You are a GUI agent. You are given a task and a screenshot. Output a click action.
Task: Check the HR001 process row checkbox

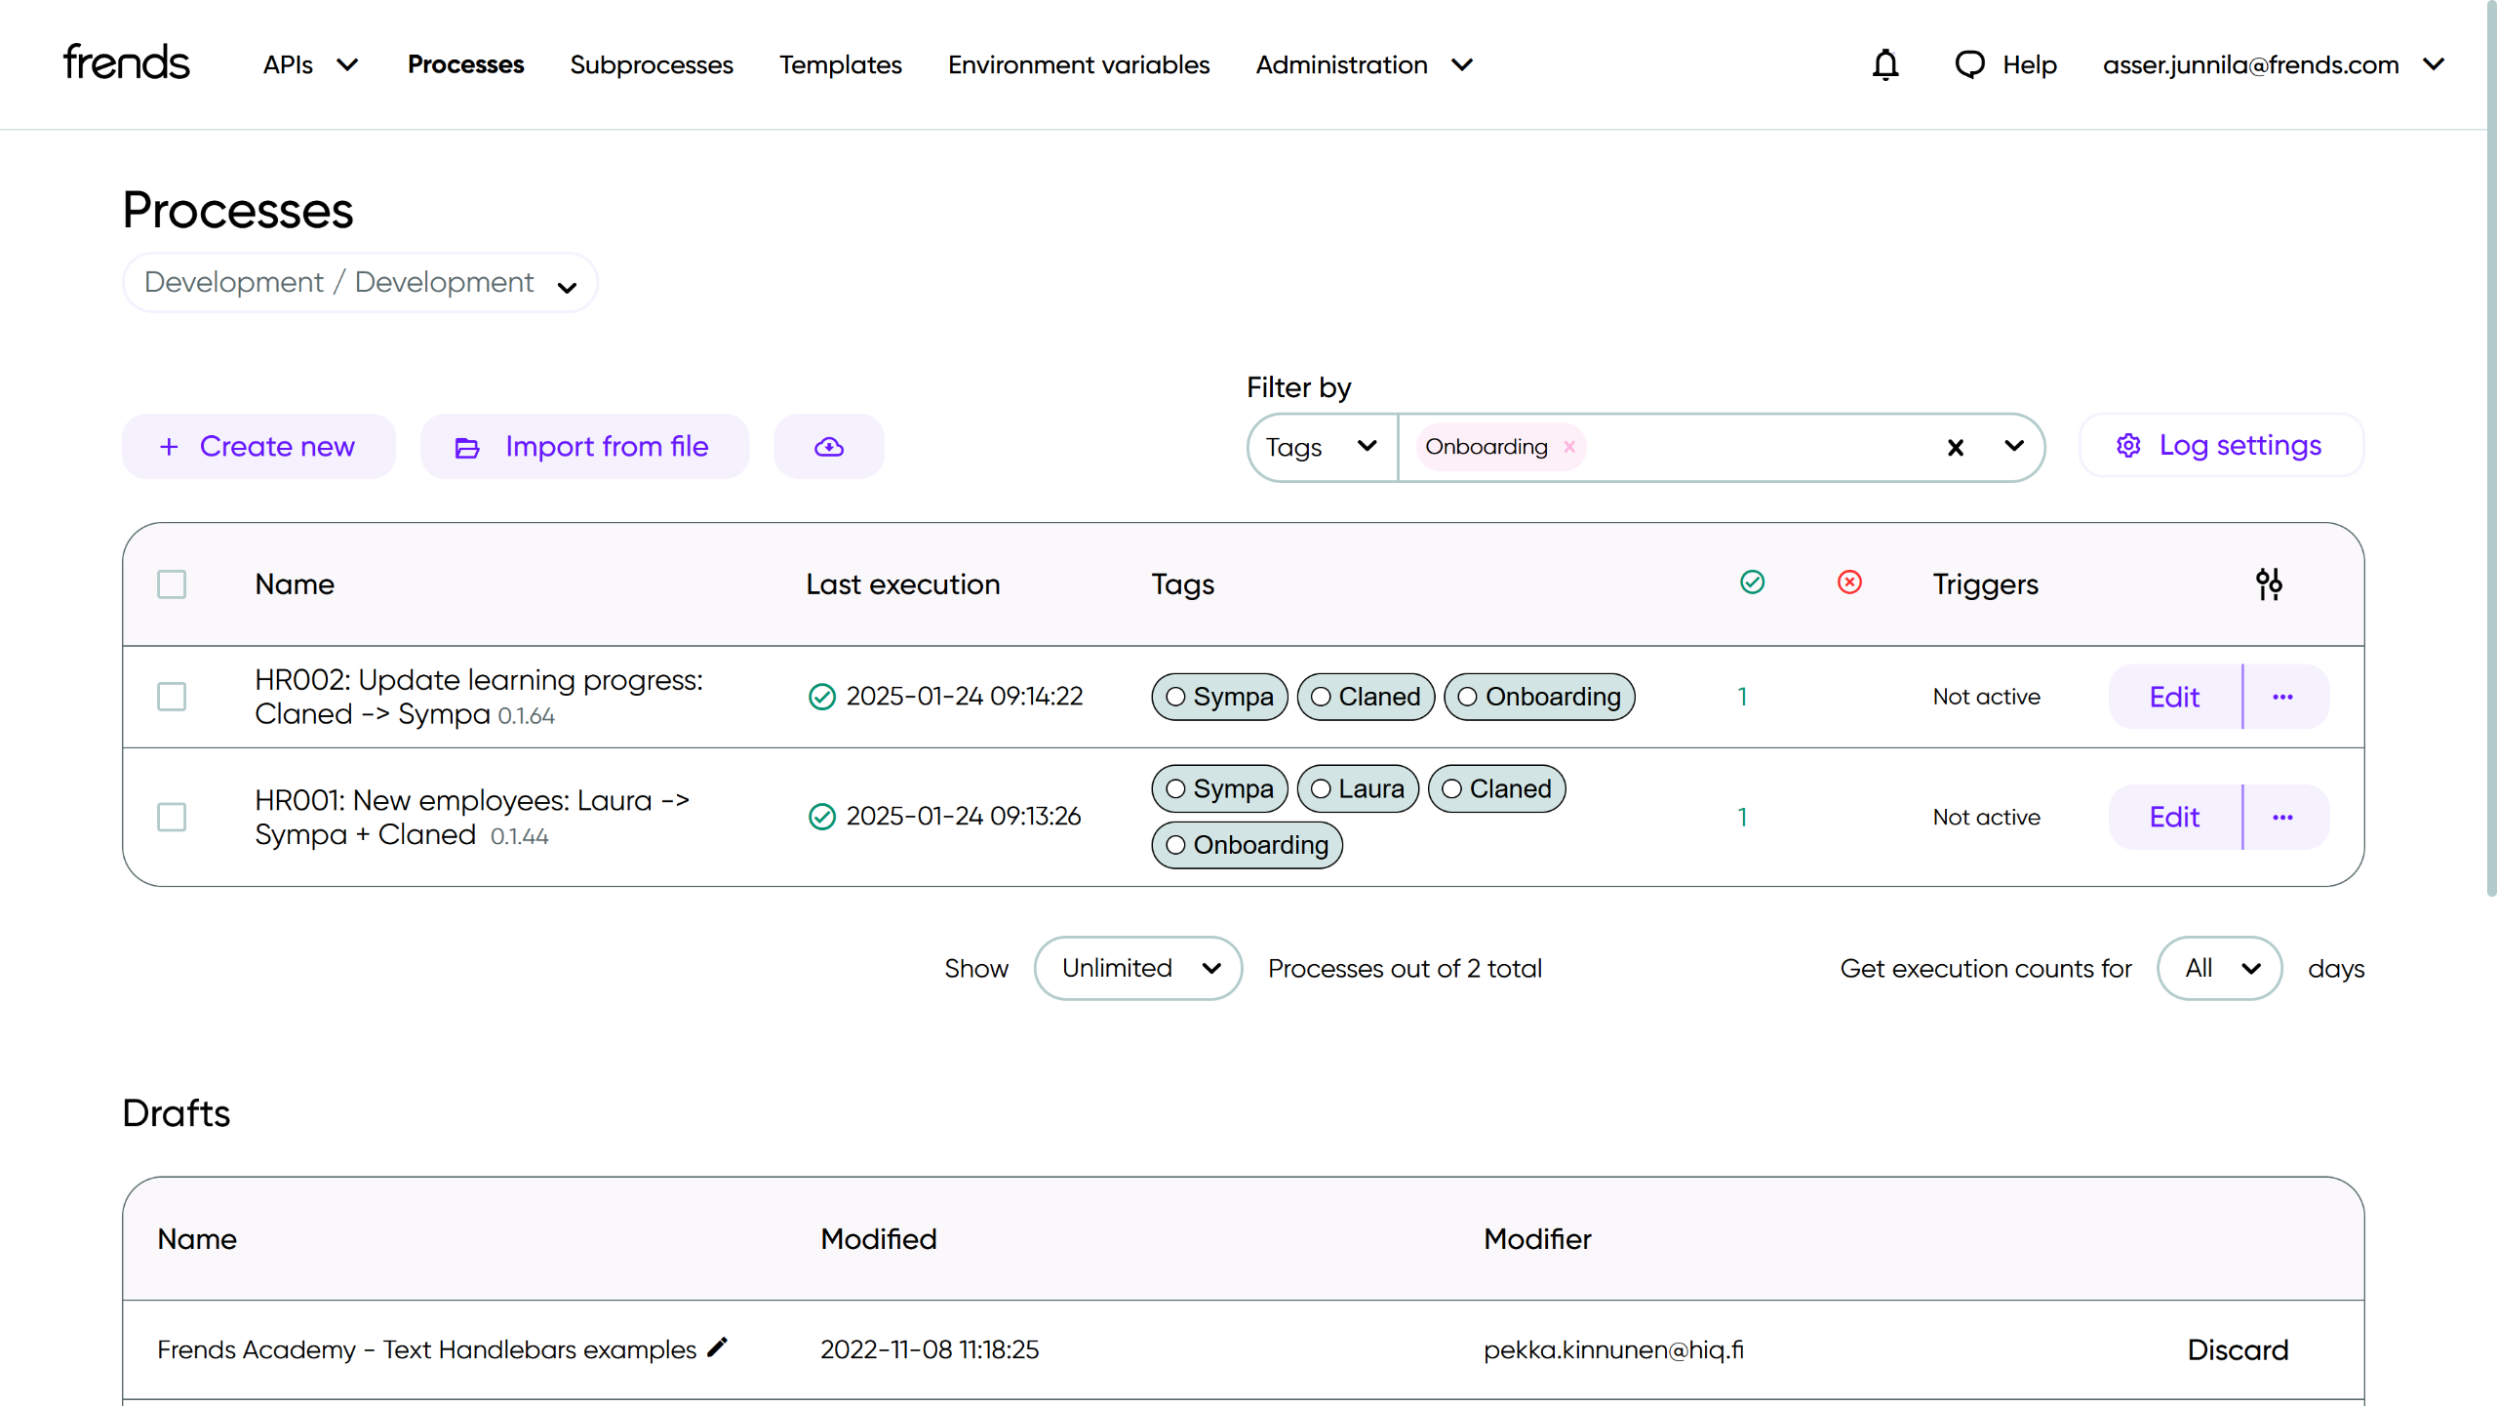coord(172,817)
